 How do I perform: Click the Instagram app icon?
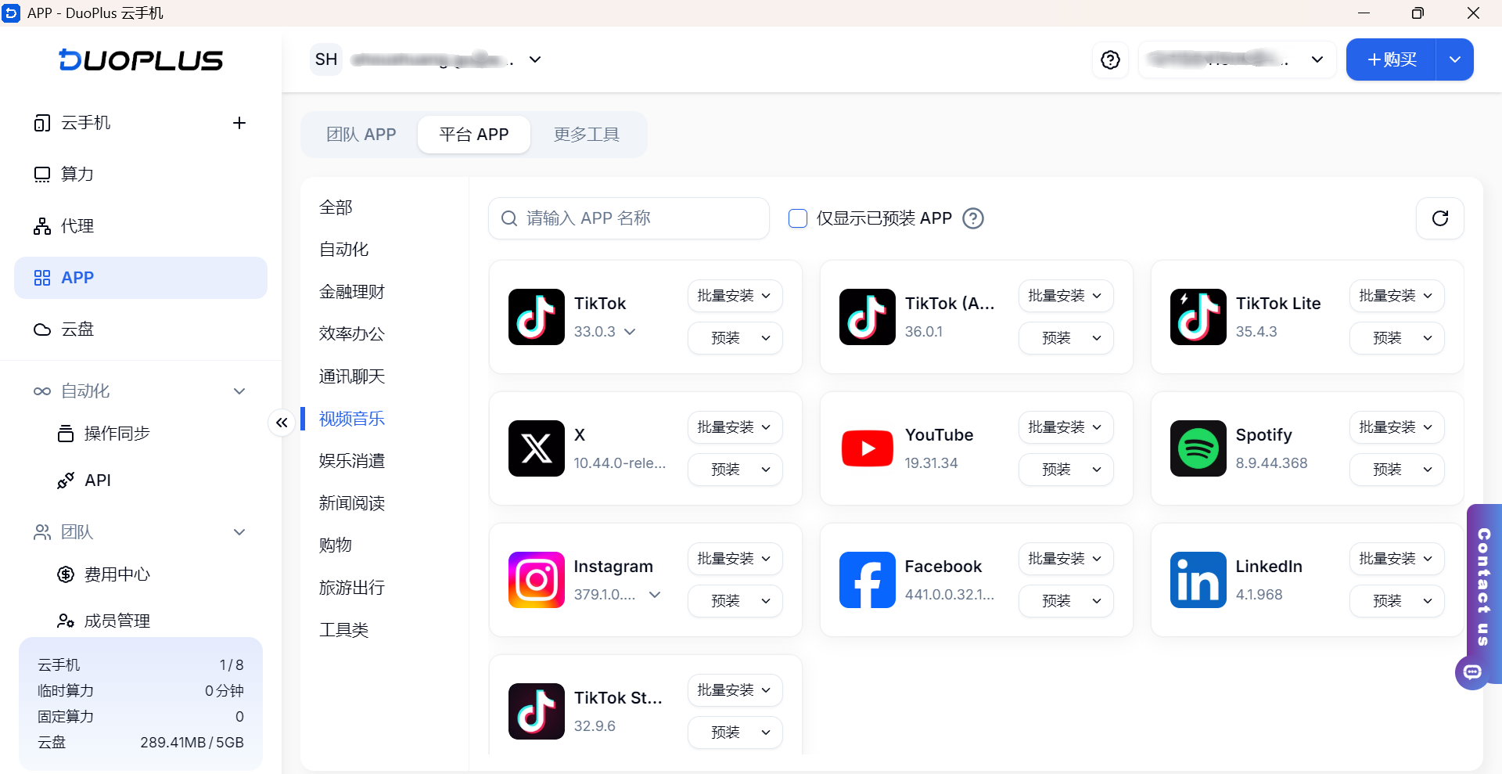[x=536, y=580]
